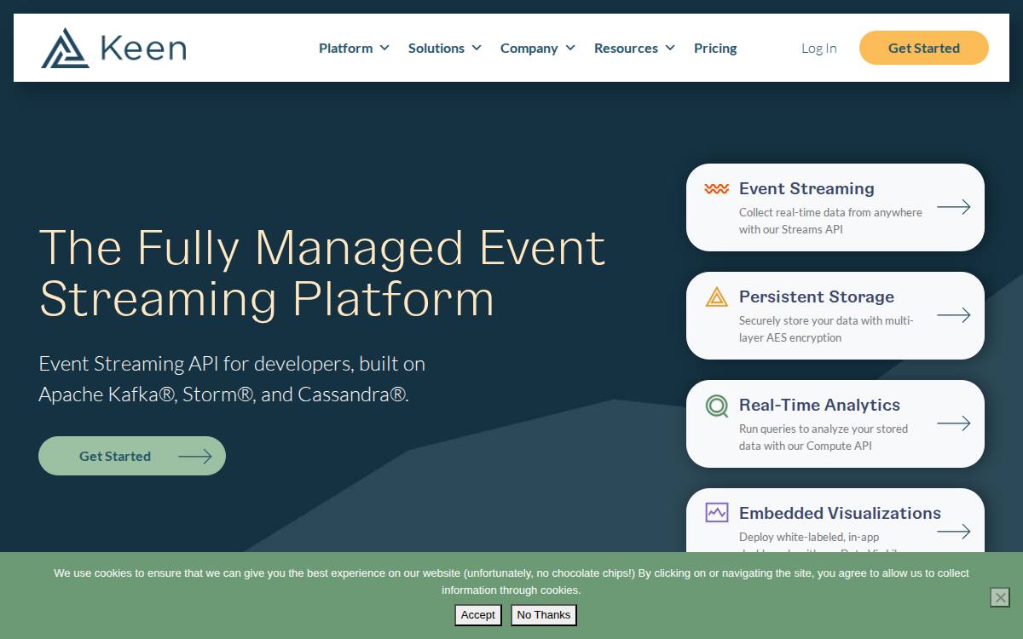Open the Solutions menu
1023x639 pixels.
[436, 49]
